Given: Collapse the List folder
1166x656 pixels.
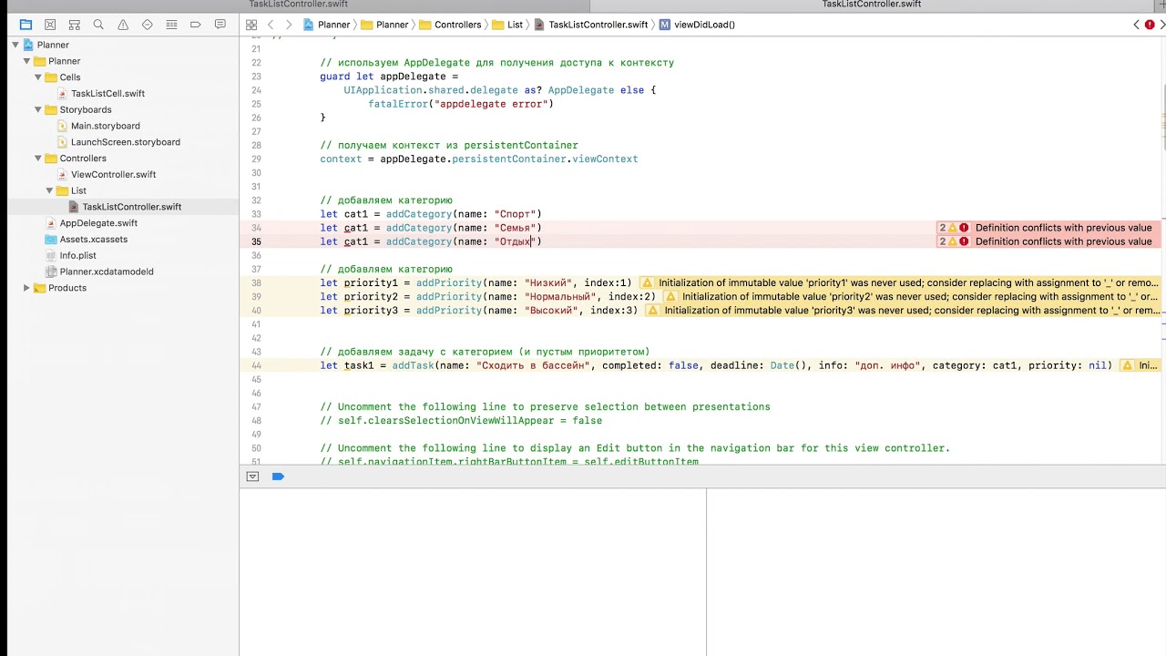Looking at the screenshot, I should pyautogui.click(x=49, y=190).
